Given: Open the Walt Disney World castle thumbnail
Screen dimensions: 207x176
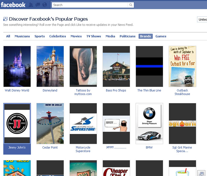Looking at the screenshot, I should (17, 66).
